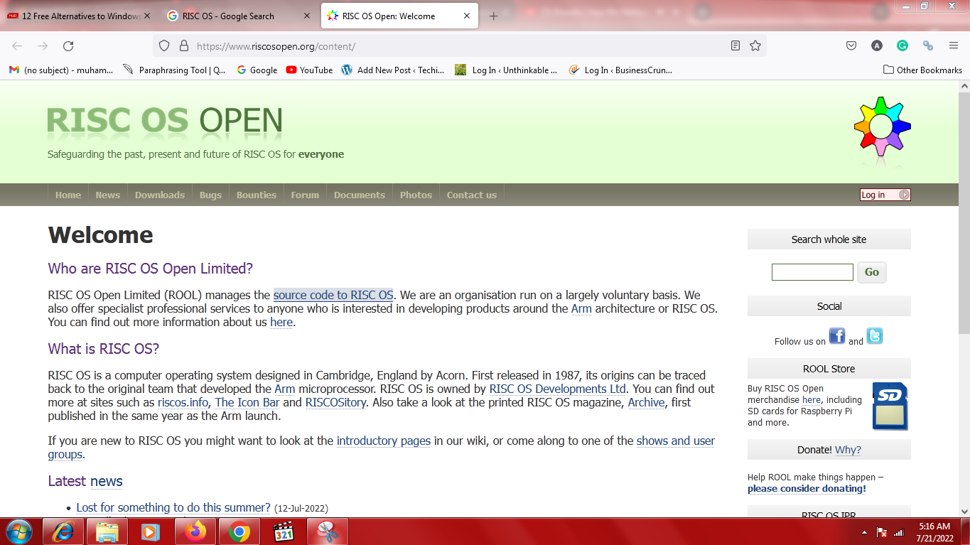Show hidden tray icons arrow

pos(864,532)
